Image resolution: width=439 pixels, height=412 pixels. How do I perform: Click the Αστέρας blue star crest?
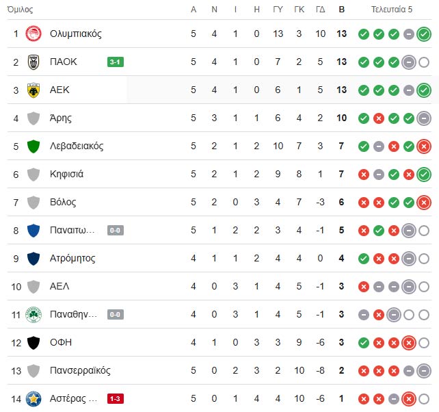click(x=33, y=398)
